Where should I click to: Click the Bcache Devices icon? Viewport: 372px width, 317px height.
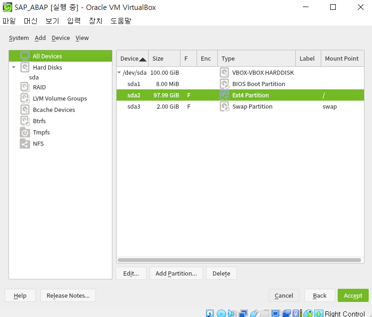(25, 110)
